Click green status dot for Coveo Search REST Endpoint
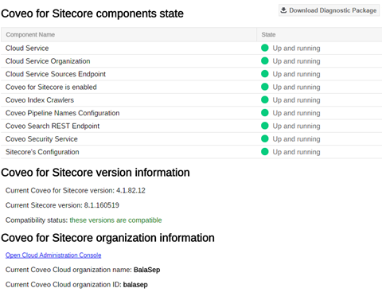Screen dimensions: 382x292 point(265,126)
